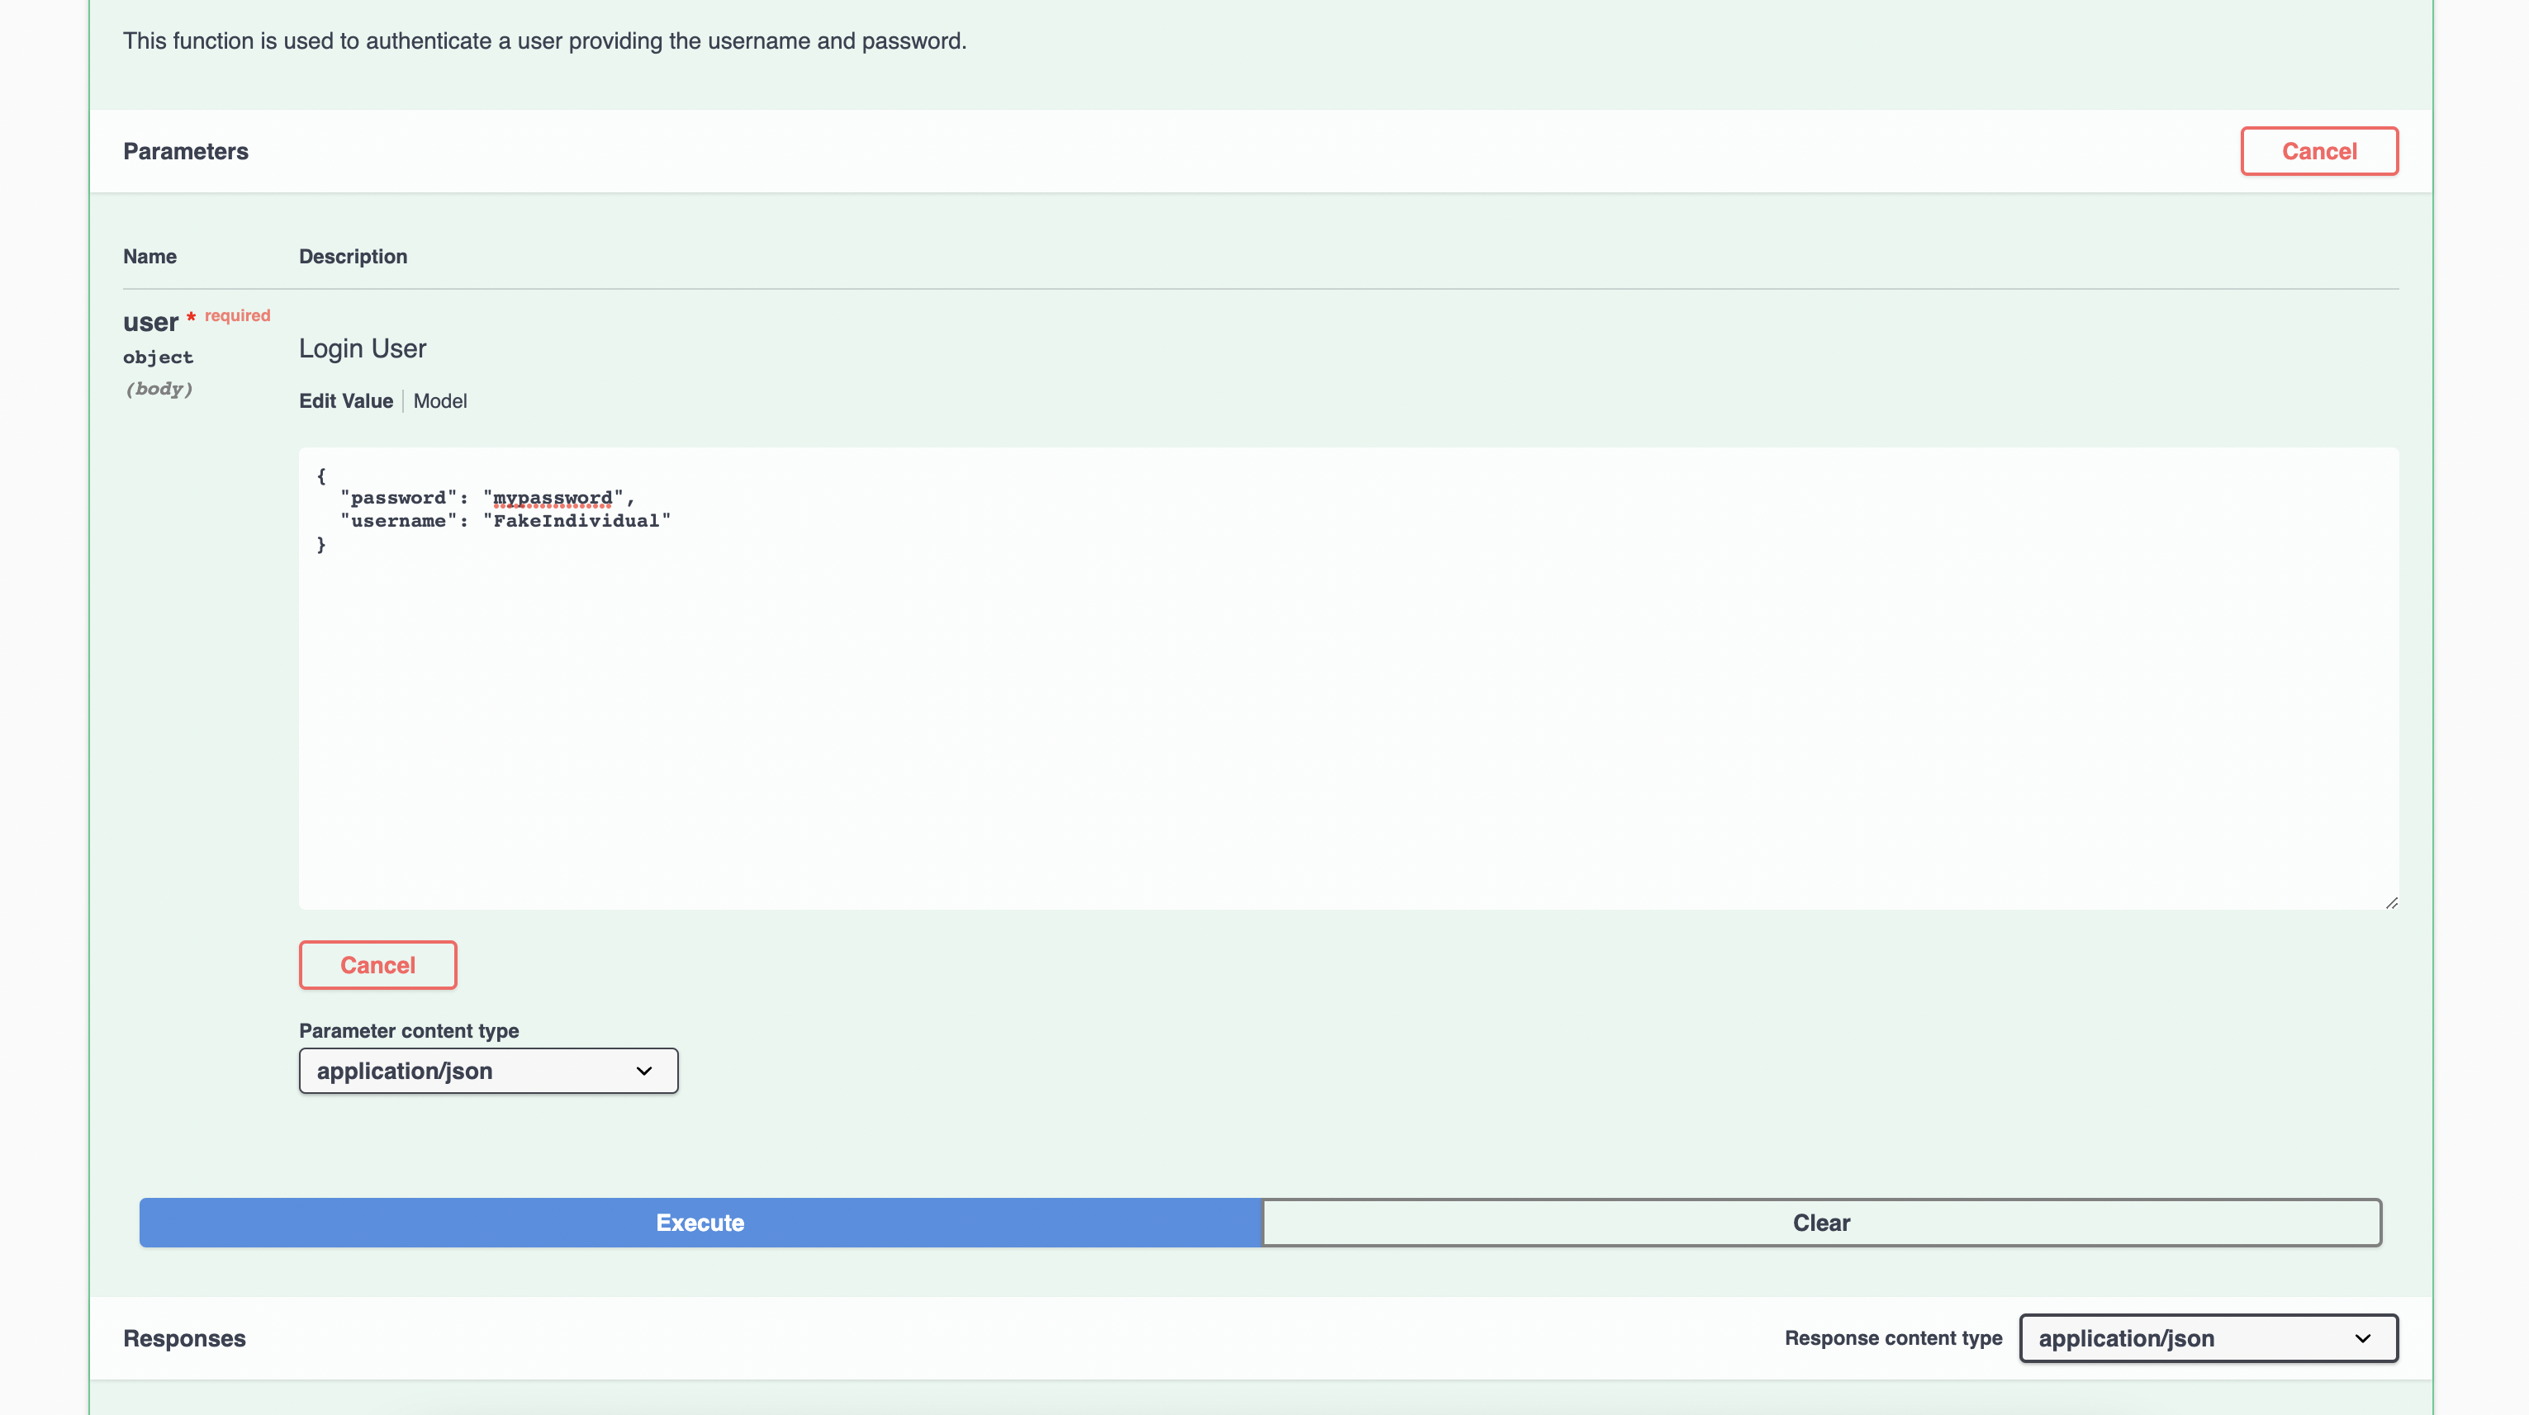Click the "FakeIndividual" value in JSON body

576,521
